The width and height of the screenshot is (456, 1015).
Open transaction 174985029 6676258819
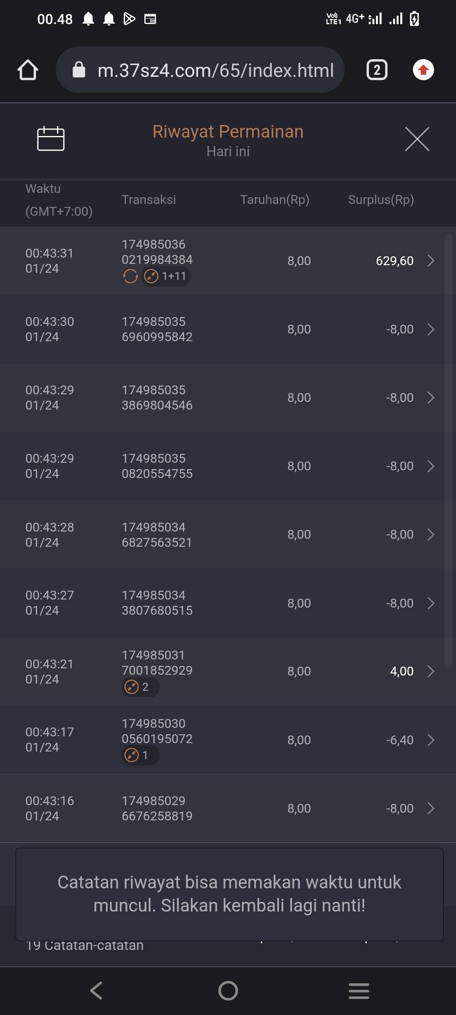(x=157, y=808)
